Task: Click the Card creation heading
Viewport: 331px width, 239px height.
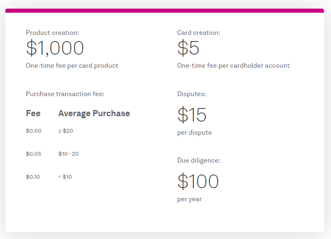Action: [x=199, y=33]
